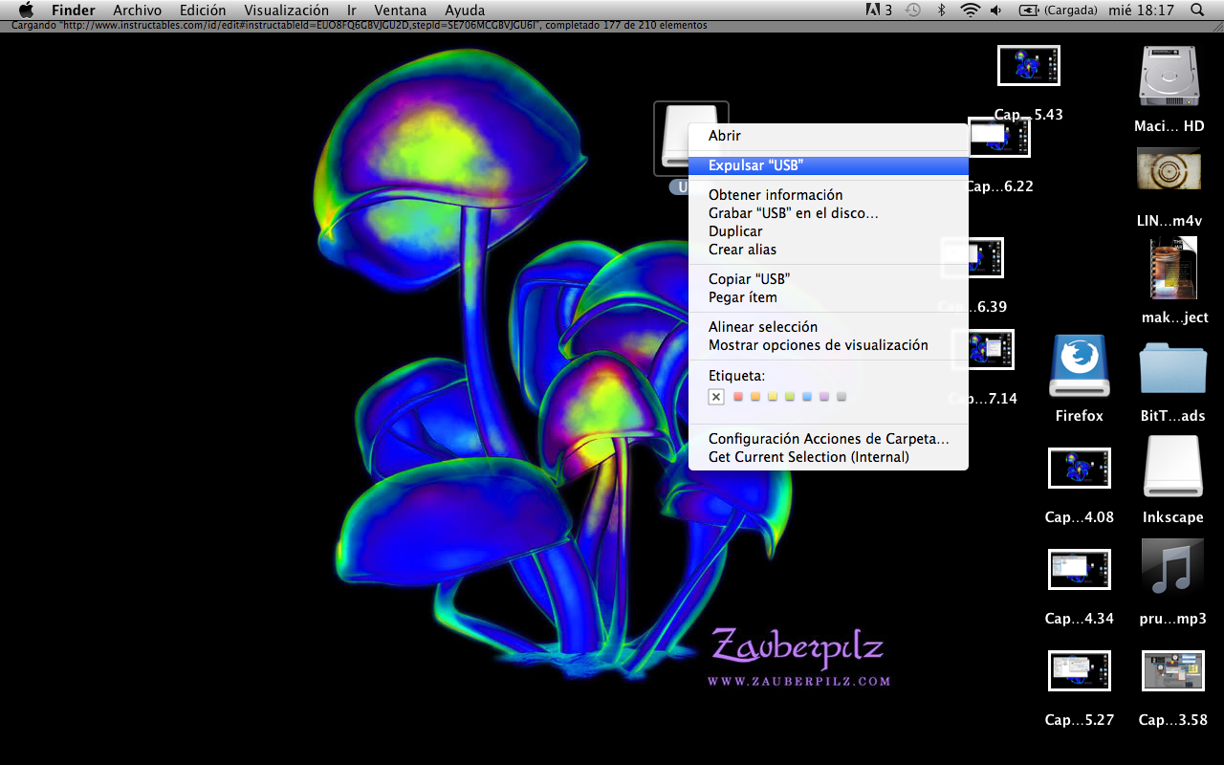Image resolution: width=1224 pixels, height=765 pixels.
Task: Apply the purple label color
Action: [824, 397]
